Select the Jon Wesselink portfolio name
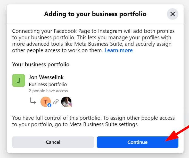This screenshot has width=189, height=158. tap(46, 77)
